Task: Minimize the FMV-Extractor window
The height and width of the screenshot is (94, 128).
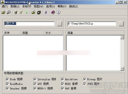Action: 117,2
